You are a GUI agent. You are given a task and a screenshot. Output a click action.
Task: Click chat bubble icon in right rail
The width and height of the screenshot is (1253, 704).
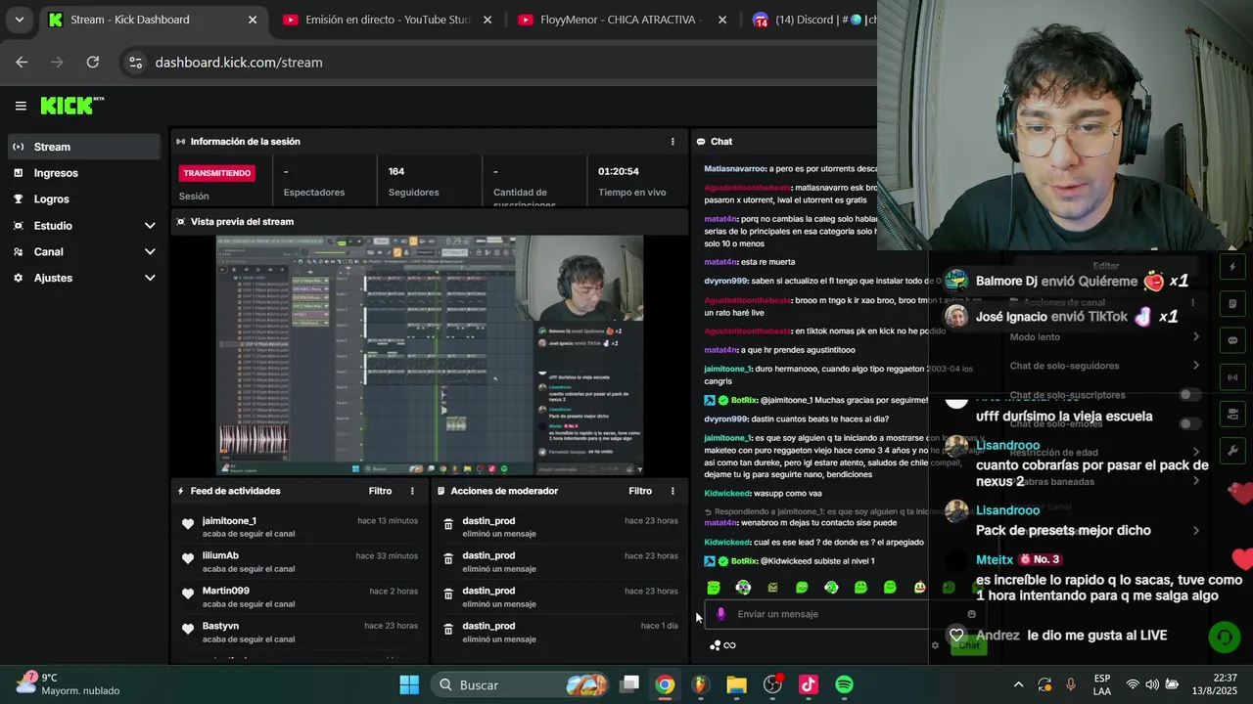[x=1232, y=340]
